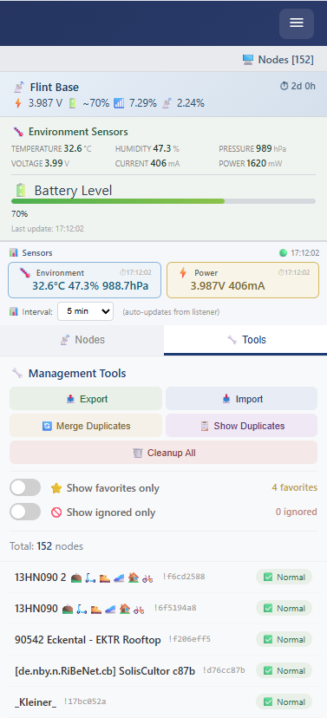The height and width of the screenshot is (718, 327).
Task: Click node ID !f6cd2588
Action: click(184, 577)
